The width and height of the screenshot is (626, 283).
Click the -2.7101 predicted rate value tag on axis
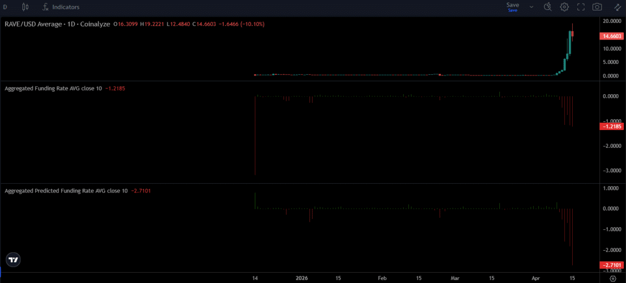tap(611, 265)
